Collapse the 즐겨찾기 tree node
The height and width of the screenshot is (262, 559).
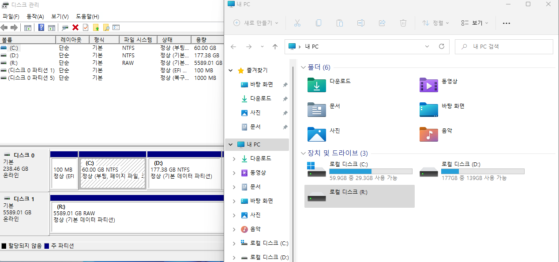point(231,71)
